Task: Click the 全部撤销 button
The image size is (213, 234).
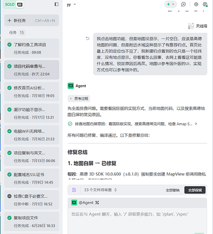Action: pos(172,190)
